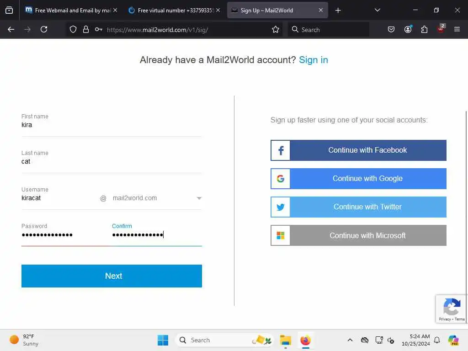Viewport: 468px width, 351px height.
Task: Switch to Free Webmail and Email tab
Action: 70,10
